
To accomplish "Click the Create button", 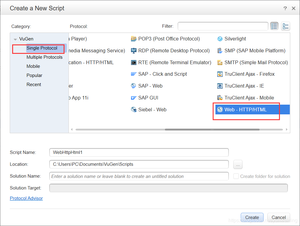I will pos(252,217).
